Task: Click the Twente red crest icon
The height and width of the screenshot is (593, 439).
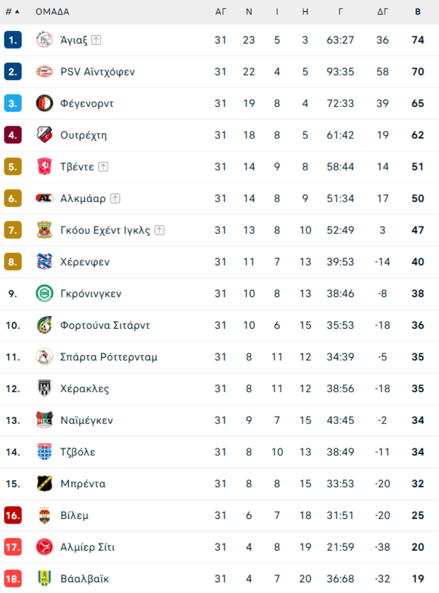Action: tap(44, 167)
